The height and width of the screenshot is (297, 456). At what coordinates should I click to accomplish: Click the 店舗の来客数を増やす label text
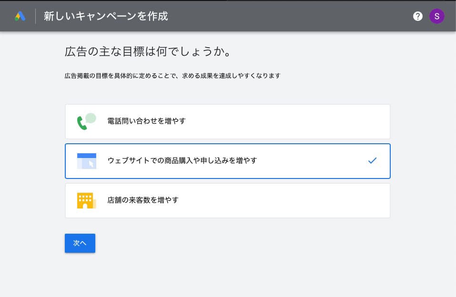click(143, 200)
